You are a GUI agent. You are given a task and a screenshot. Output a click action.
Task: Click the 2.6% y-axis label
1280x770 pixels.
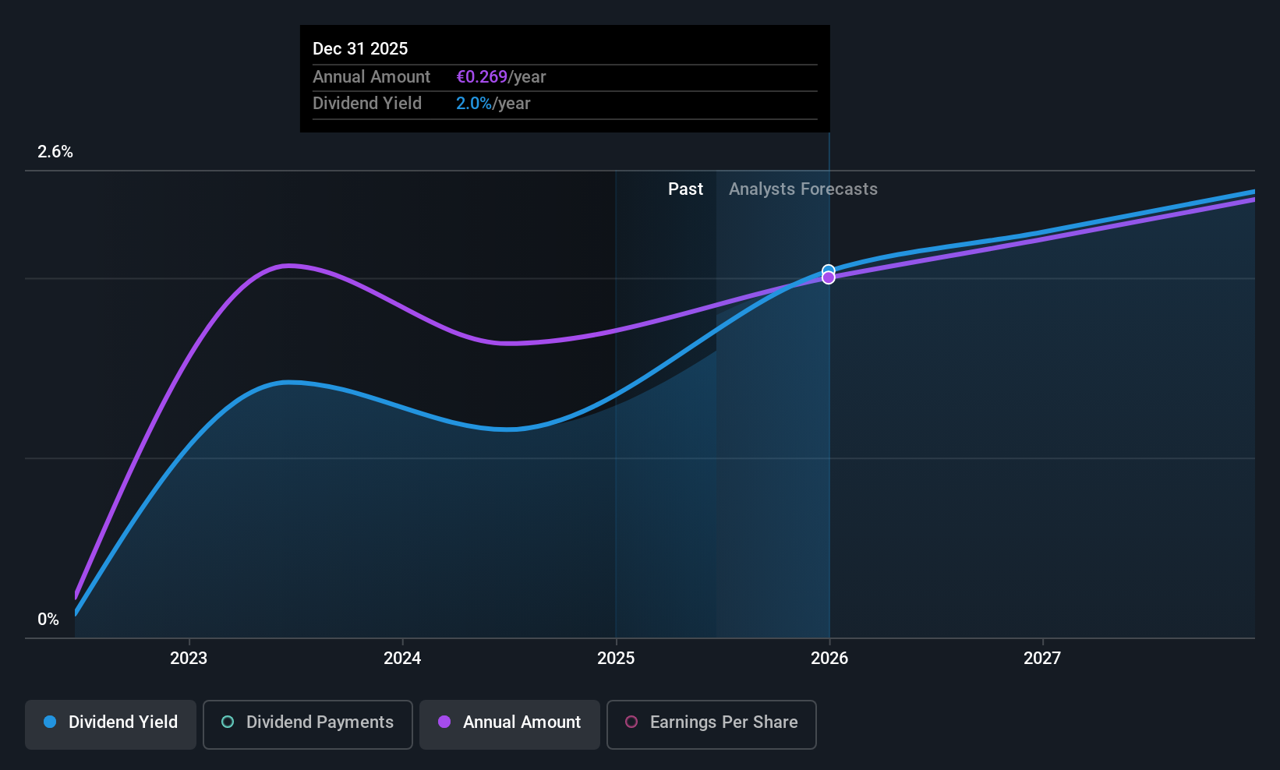pyautogui.click(x=55, y=152)
